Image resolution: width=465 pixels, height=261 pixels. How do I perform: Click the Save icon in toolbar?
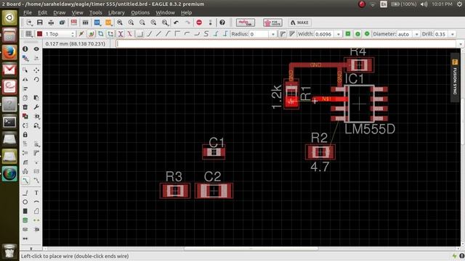click(40, 22)
